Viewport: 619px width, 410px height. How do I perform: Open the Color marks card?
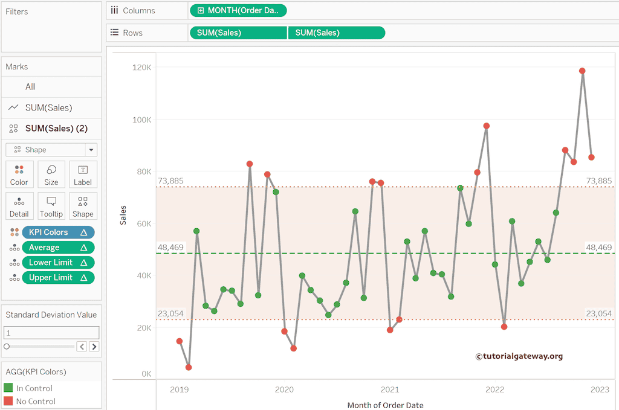[x=19, y=175]
